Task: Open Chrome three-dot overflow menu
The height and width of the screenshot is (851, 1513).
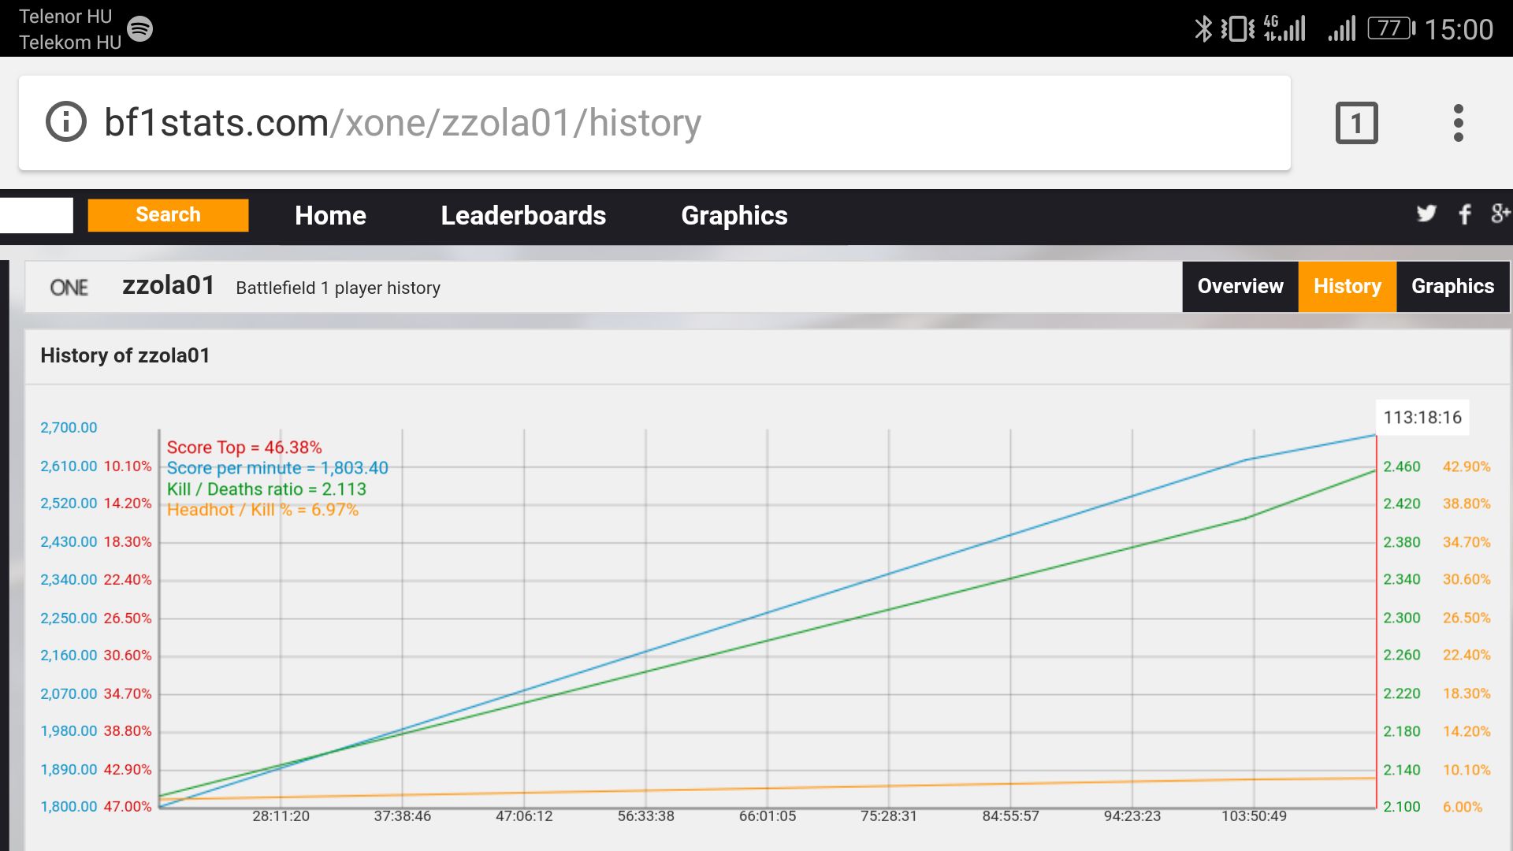Action: click(x=1458, y=123)
